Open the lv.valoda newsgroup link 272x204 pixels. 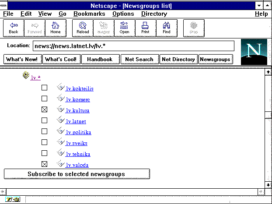pyautogui.click(x=77, y=165)
